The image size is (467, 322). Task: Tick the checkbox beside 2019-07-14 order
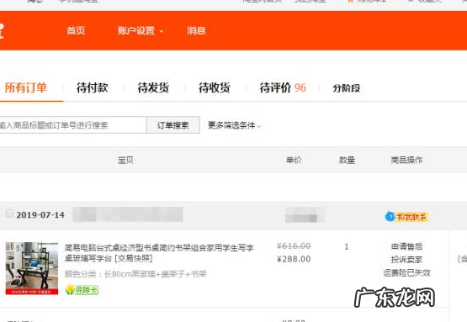click(x=9, y=214)
